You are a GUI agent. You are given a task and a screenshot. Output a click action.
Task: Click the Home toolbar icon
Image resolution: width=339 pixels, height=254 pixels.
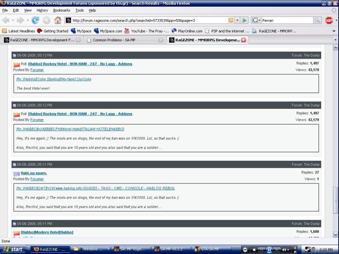tap(58, 21)
